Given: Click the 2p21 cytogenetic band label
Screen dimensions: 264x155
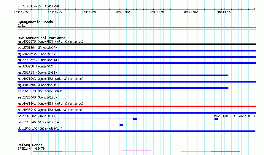Looking at the screenshot, I should [x=21, y=25].
